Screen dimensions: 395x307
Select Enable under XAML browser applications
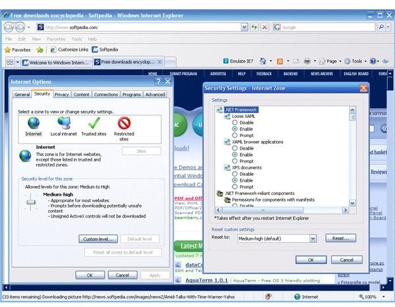coord(235,155)
